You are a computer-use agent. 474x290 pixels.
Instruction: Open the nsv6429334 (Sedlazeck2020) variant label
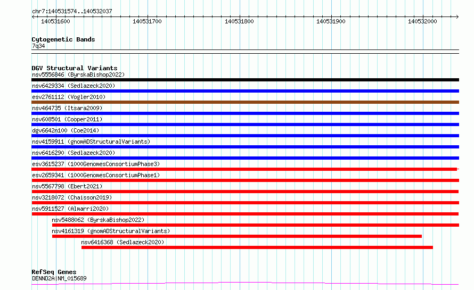73,86
